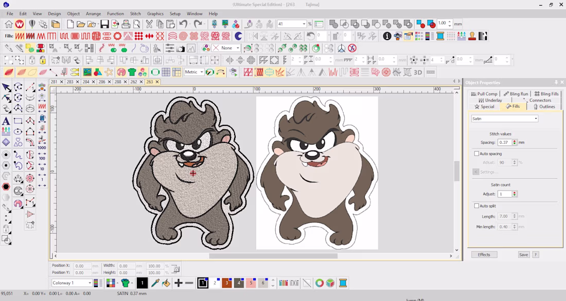
Task: Click the color wheel ring icon in palette bar
Action: tap(320, 283)
